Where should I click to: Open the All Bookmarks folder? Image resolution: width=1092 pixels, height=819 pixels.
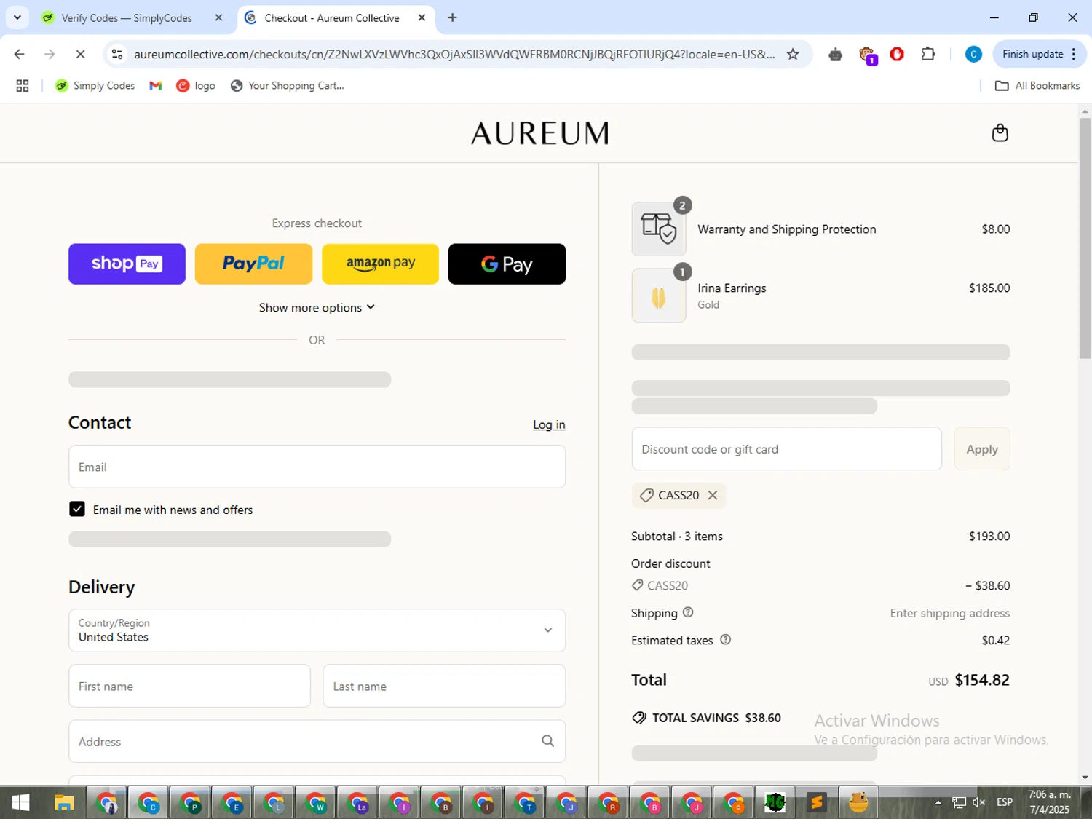(1037, 86)
